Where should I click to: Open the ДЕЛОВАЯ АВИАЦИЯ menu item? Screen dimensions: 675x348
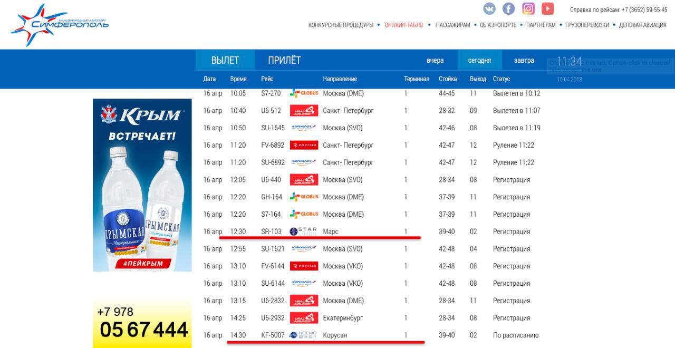click(643, 25)
